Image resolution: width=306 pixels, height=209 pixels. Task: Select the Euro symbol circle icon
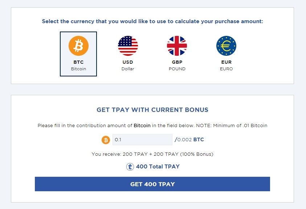click(x=227, y=46)
